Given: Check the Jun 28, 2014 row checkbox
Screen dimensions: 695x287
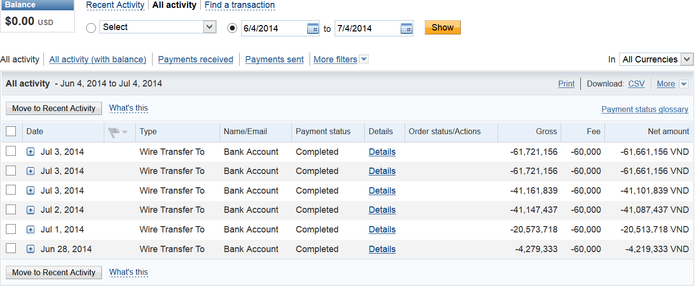Looking at the screenshot, I should [x=11, y=249].
